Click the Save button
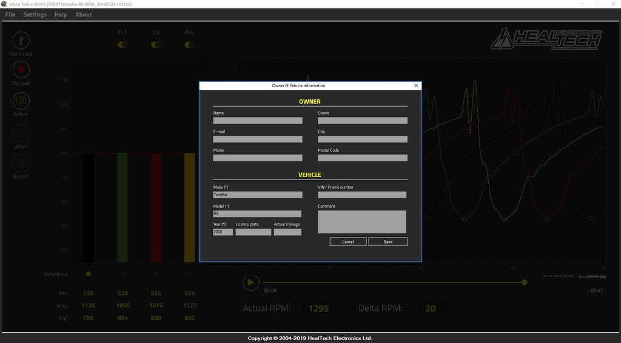The width and height of the screenshot is (621, 343). point(388,242)
